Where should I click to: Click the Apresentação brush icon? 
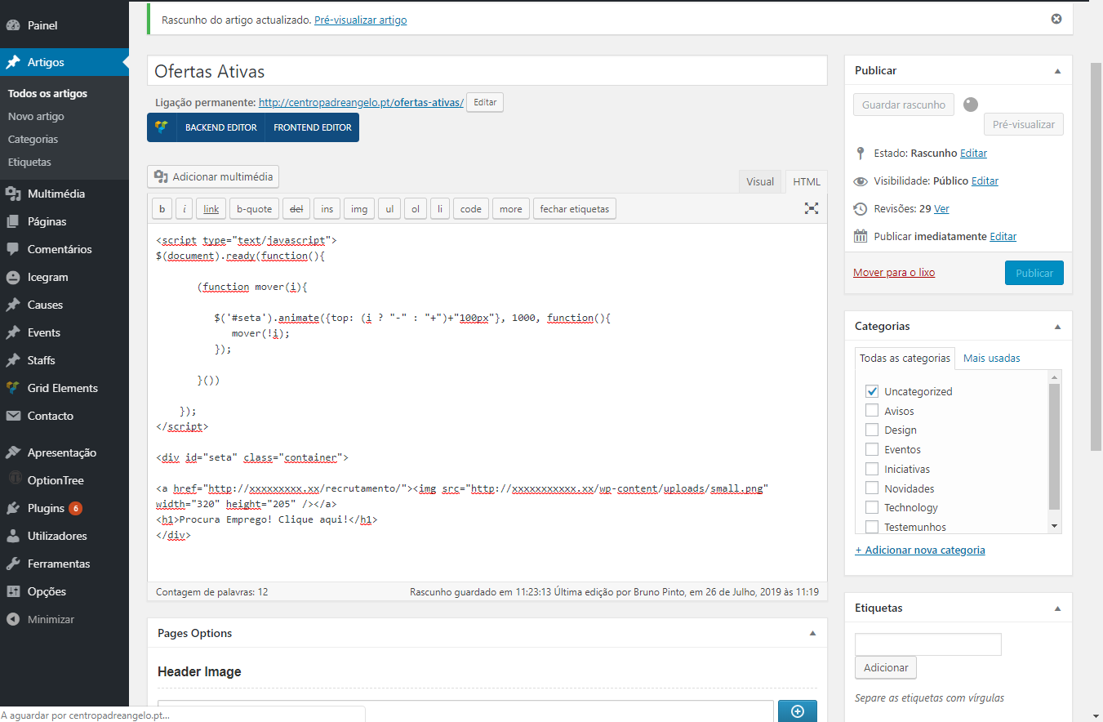pos(13,452)
